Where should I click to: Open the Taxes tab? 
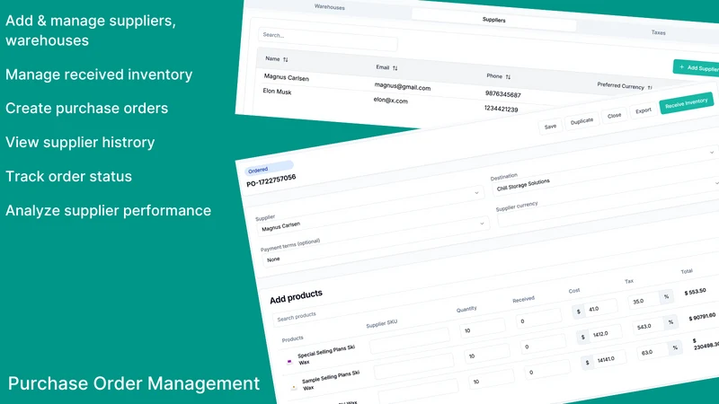pyautogui.click(x=658, y=32)
